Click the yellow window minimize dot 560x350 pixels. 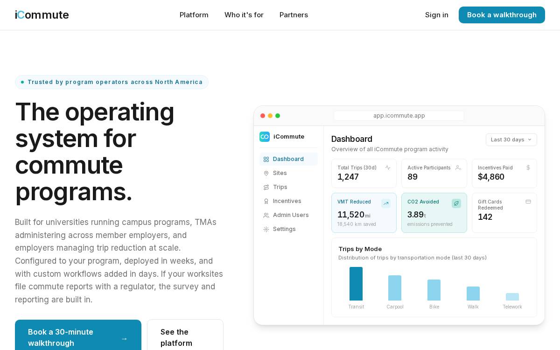pos(270,116)
